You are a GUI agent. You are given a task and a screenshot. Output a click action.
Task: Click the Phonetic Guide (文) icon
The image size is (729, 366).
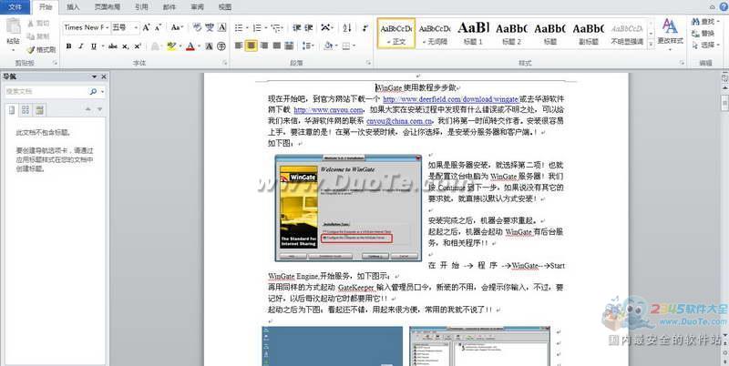coord(210,28)
